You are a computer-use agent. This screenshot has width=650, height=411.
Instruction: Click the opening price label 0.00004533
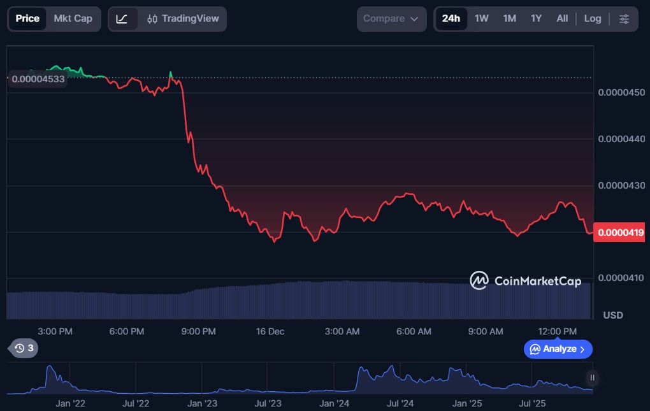(37, 79)
